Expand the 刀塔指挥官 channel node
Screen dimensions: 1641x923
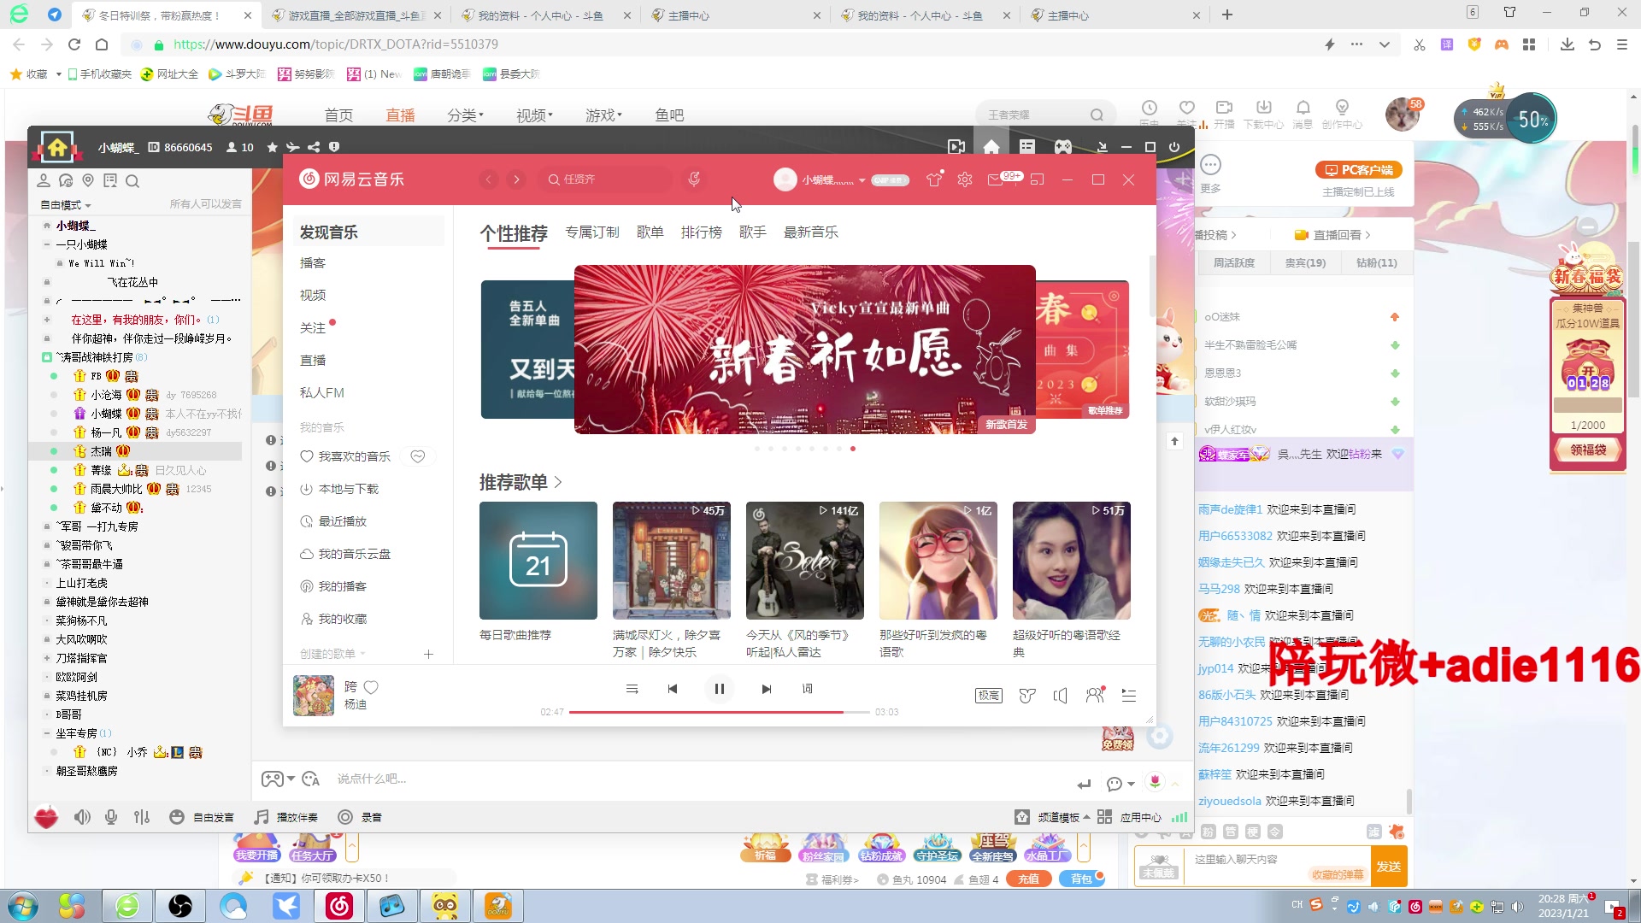pyautogui.click(x=47, y=658)
